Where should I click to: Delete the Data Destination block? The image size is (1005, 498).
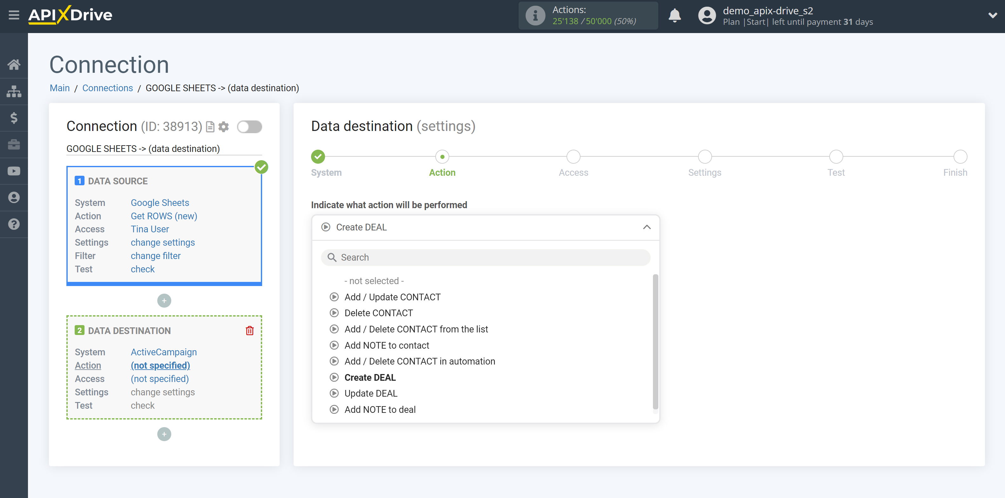250,331
